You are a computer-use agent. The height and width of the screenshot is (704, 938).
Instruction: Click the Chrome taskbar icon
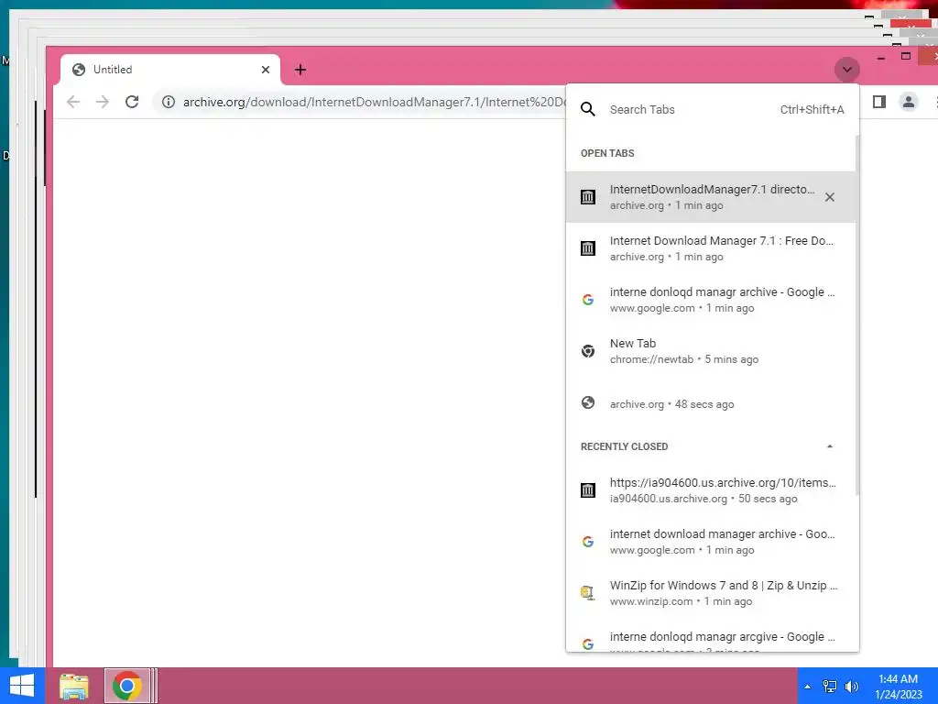(x=126, y=686)
